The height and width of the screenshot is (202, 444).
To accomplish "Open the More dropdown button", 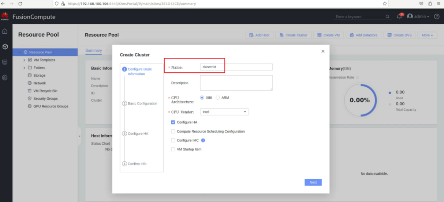I will coord(427,35).
